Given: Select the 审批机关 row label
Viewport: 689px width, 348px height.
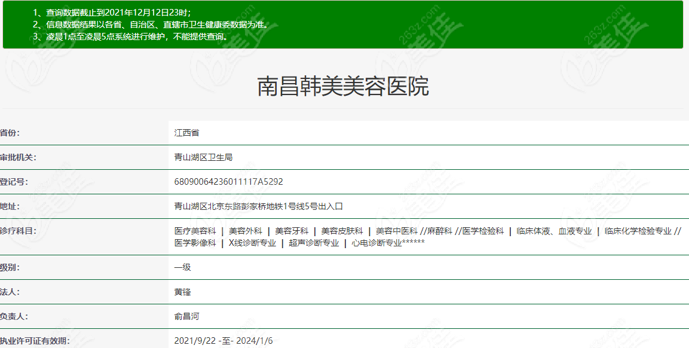Looking at the screenshot, I should click(19, 157).
